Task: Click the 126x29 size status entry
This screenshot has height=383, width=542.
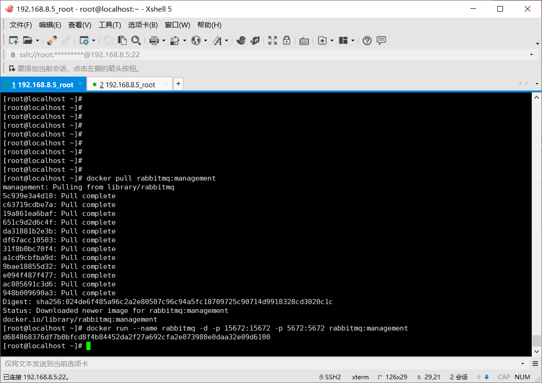Action: coord(392,377)
